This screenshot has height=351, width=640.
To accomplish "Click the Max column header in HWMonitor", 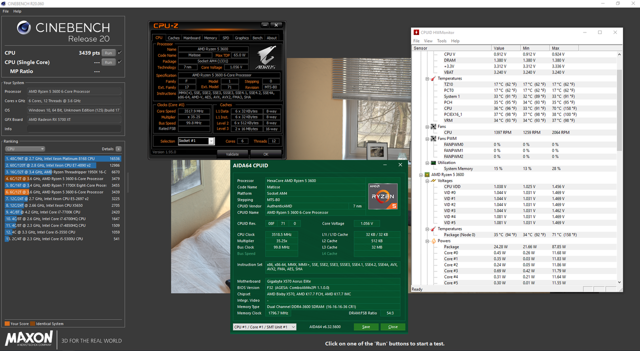I will pos(564,48).
